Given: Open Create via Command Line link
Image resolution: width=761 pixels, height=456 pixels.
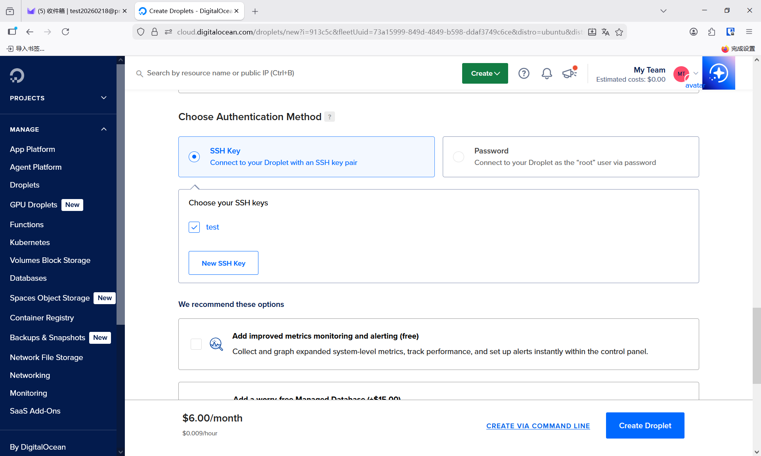Looking at the screenshot, I should [x=538, y=426].
